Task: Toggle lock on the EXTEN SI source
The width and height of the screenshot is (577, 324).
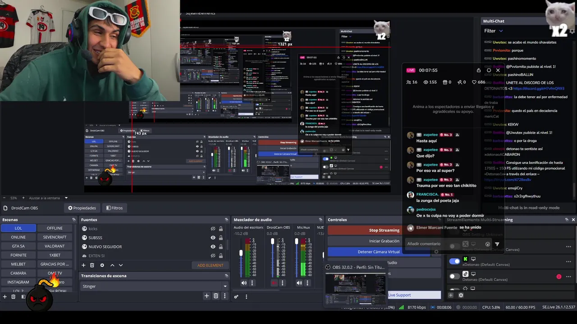Action: coord(221,256)
